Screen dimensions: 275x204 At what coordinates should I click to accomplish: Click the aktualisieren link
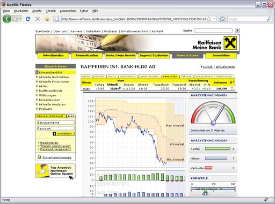(x=225, y=67)
